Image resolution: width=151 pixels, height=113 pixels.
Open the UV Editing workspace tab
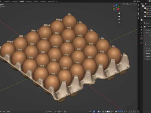coord(43,1)
